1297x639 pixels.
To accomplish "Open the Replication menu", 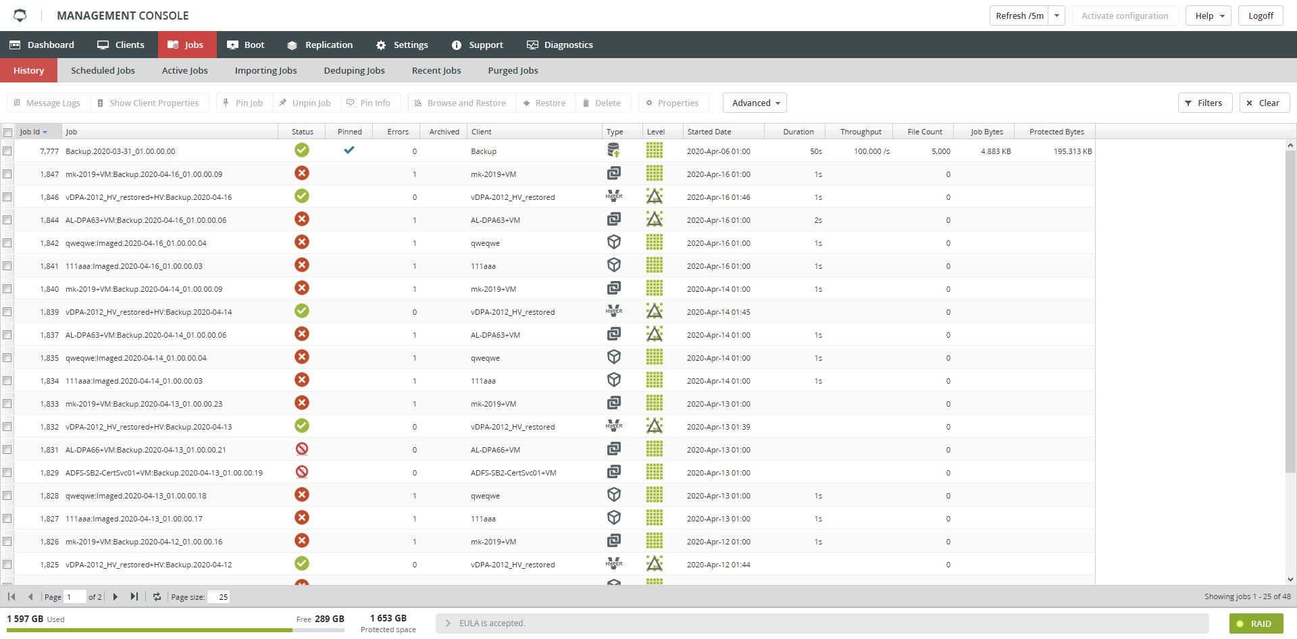I will 320,45.
